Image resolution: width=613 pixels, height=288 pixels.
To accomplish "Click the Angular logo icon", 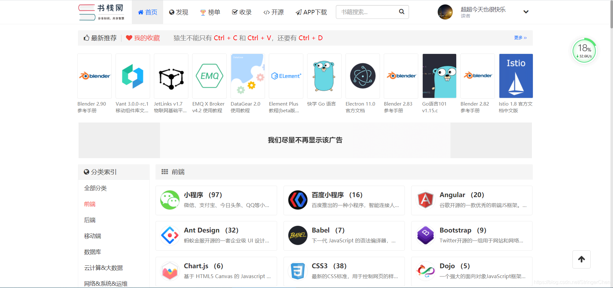I will (426, 200).
